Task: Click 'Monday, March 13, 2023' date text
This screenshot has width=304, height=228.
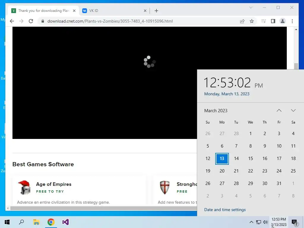Action: [x=227, y=94]
